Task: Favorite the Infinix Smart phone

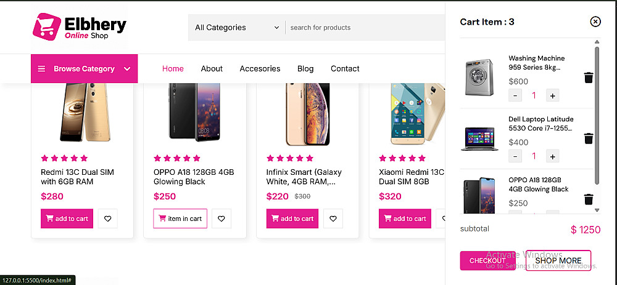Action: 333,219
